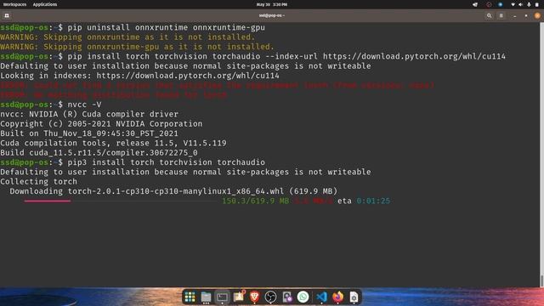Click the pytorch.org URL in pip install command
The image size is (544, 306).
[414, 56]
